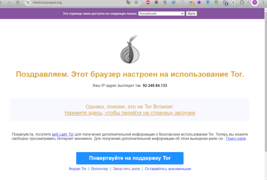Click the Пожертвуйте на поддержку Tor button
This screenshot has height=180, width=267.
(x=130, y=158)
